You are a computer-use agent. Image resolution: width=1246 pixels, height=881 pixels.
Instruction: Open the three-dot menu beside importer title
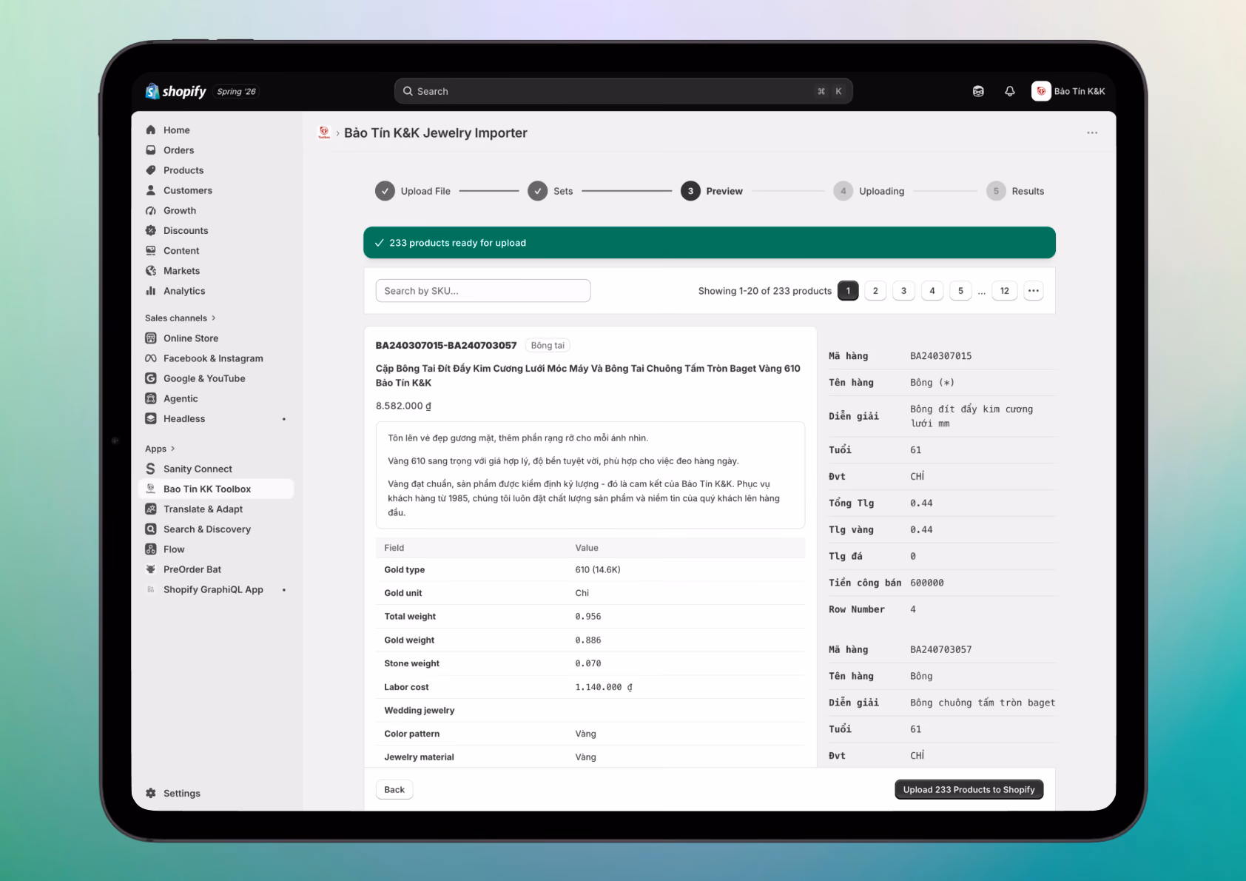pyautogui.click(x=1092, y=133)
